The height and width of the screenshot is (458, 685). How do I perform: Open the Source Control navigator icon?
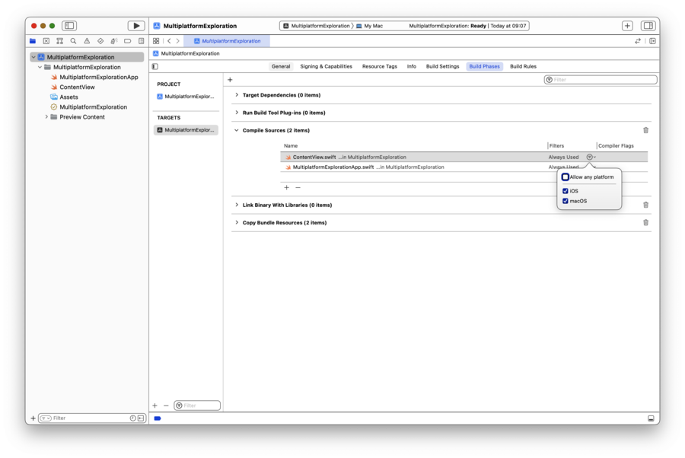coord(46,41)
